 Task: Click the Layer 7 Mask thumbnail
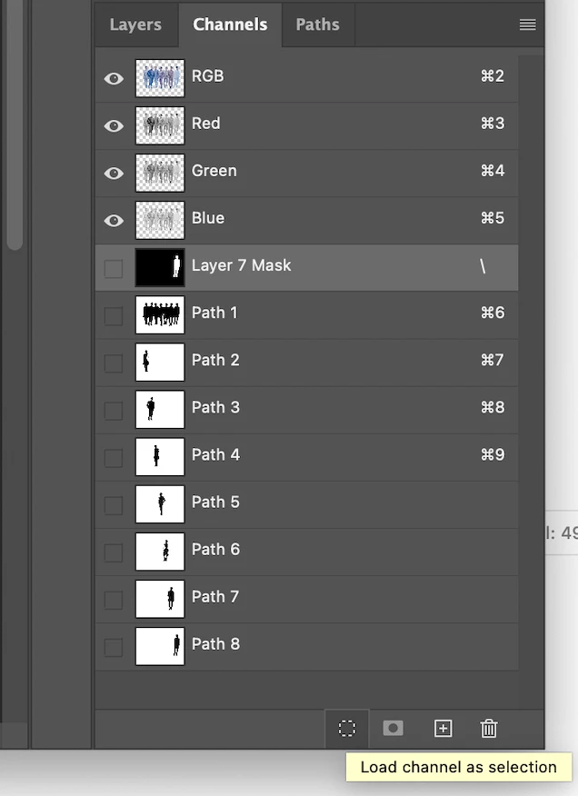click(x=160, y=267)
